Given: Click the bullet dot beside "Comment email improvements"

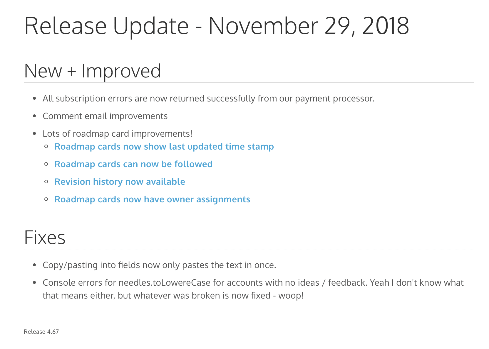Looking at the screenshot, I should 35,116.
